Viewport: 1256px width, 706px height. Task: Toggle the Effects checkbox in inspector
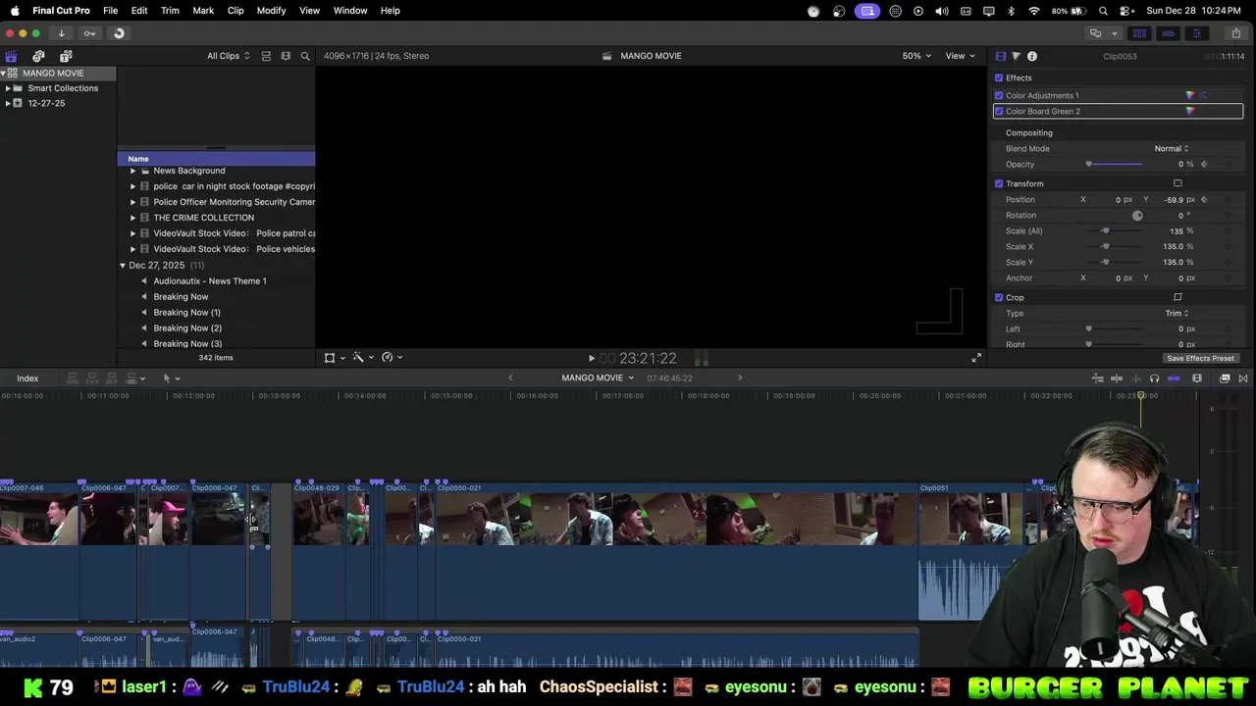click(999, 77)
